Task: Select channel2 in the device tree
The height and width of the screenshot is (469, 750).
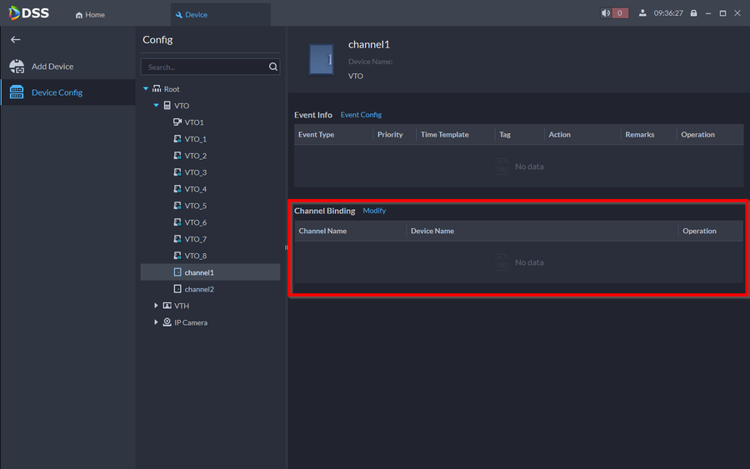Action: 198,289
